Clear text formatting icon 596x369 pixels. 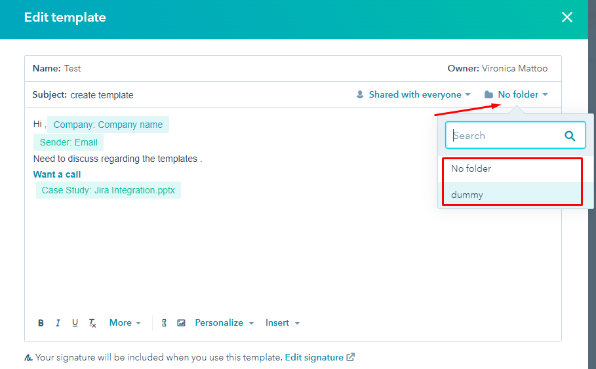tap(92, 323)
